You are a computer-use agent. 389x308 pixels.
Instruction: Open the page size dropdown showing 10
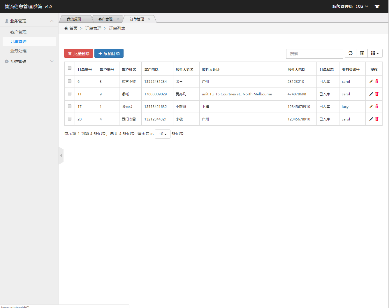click(162, 134)
